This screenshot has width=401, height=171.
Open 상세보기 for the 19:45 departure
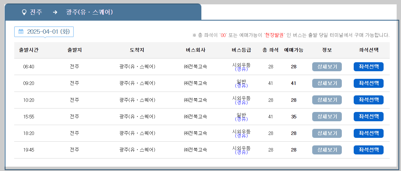tap(327, 149)
